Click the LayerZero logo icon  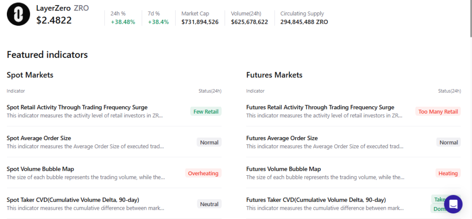(18, 14)
